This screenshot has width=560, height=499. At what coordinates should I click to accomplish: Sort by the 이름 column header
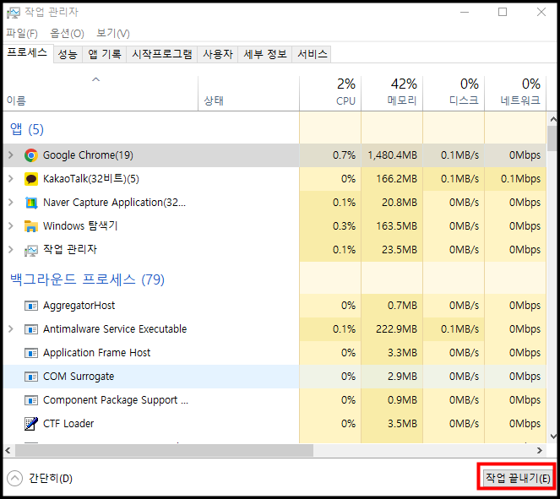pyautogui.click(x=101, y=93)
